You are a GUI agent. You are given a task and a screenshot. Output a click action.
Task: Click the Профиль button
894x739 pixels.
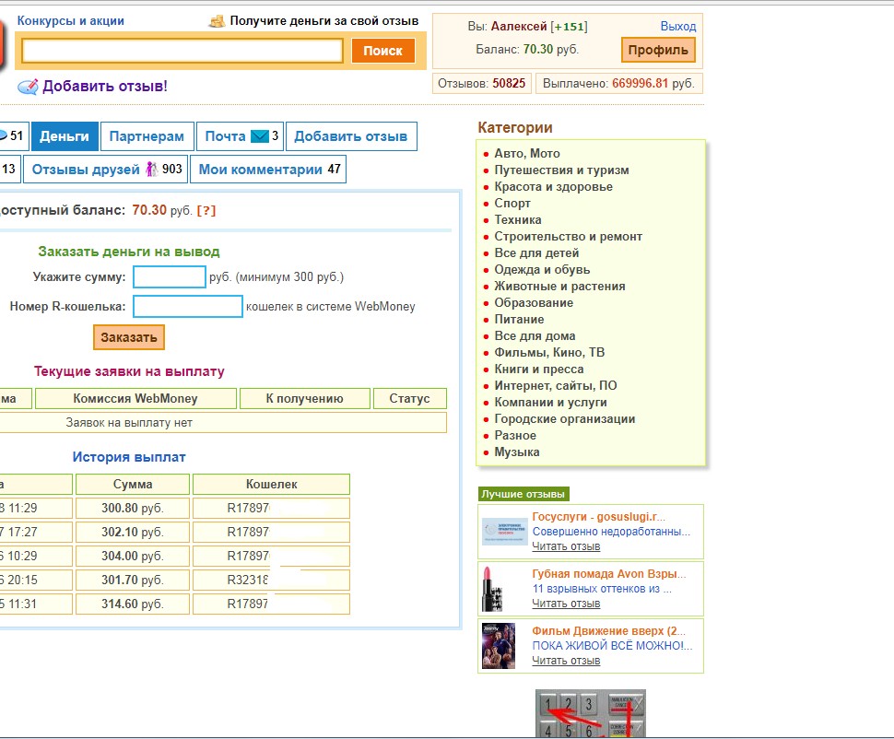[658, 50]
